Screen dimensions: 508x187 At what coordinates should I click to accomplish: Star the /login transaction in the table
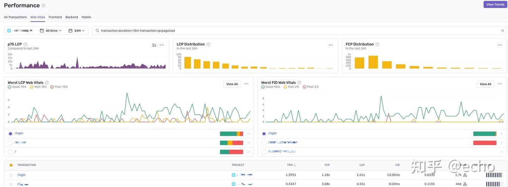(x=11, y=175)
